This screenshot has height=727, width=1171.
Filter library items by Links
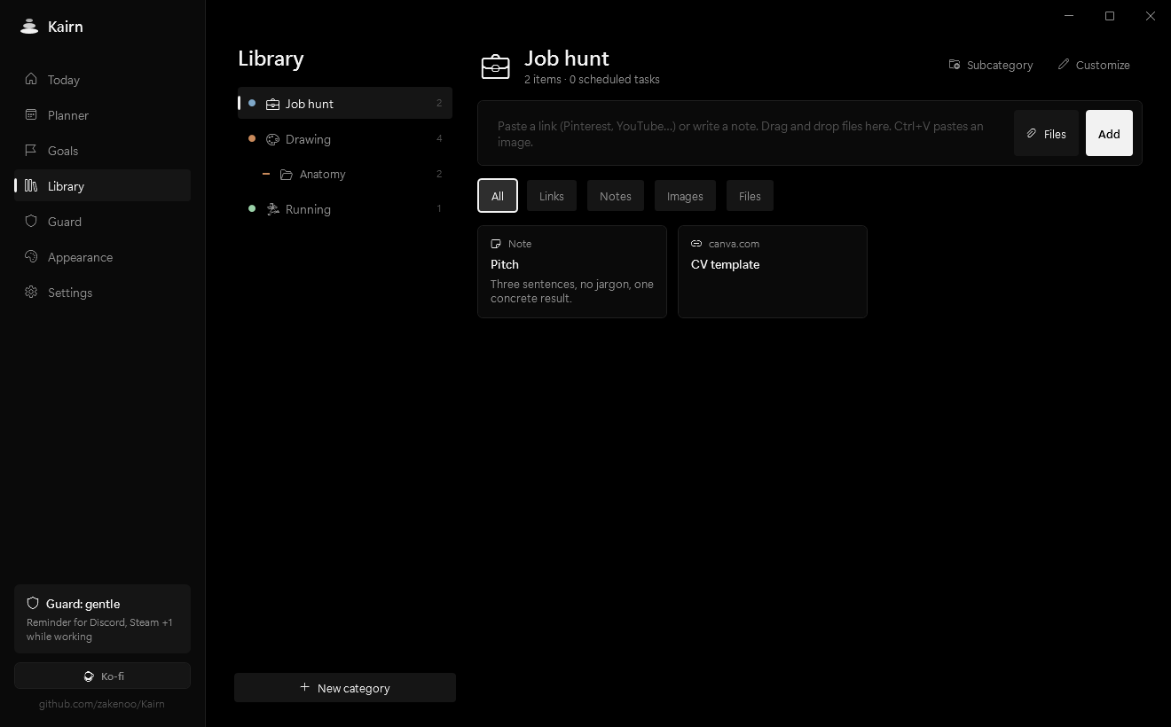[x=552, y=196]
